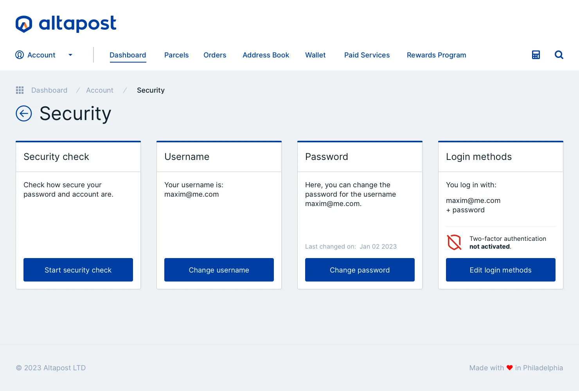Click the search magnifier icon

click(559, 55)
